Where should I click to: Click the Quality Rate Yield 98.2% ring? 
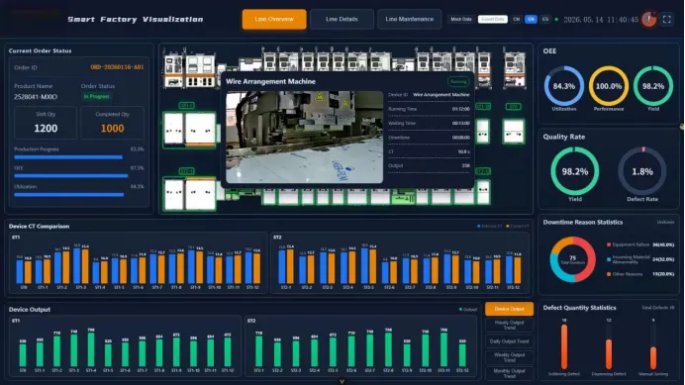click(575, 171)
